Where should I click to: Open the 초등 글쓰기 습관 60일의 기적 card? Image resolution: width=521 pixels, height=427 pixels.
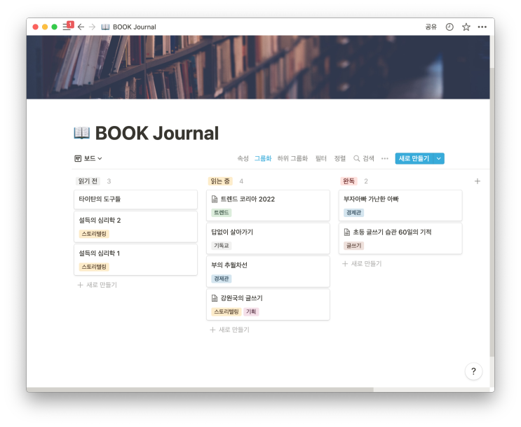coord(400,239)
